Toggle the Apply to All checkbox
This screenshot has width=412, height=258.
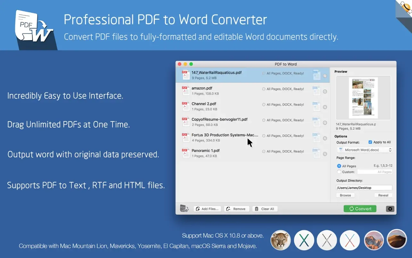[370, 142]
